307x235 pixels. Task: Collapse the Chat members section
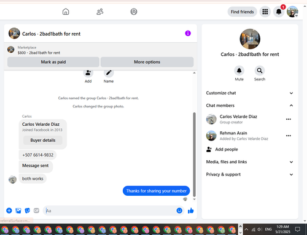(x=250, y=106)
